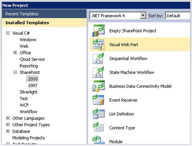Image resolution: width=192 pixels, height=146 pixels.
Task: Expand the Other Project Types node
Action: [x=8, y=125]
